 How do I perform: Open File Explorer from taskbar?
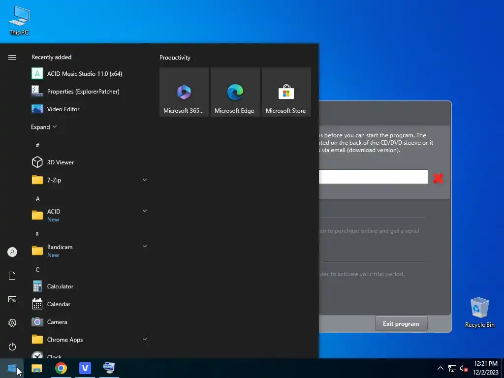36,368
